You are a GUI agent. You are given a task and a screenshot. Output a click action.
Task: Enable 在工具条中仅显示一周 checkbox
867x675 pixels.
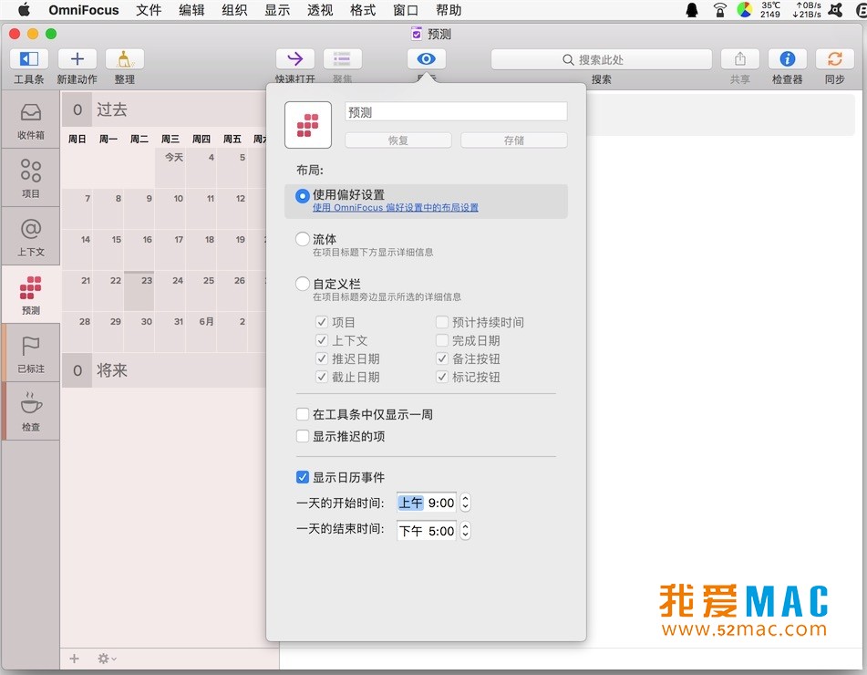303,414
